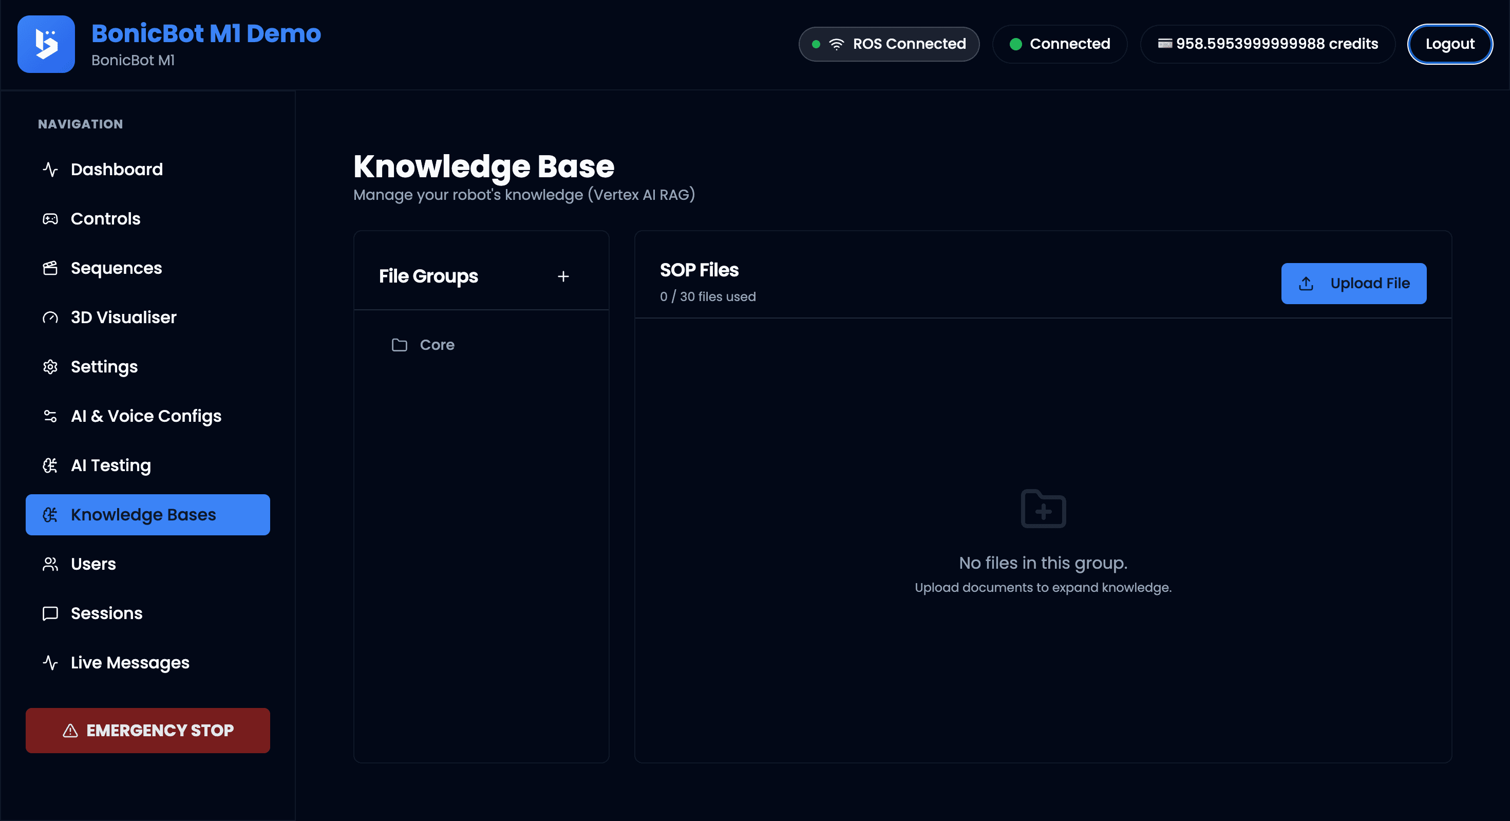This screenshot has width=1510, height=821.
Task: Click the Live Messages waveform icon
Action: (50, 662)
